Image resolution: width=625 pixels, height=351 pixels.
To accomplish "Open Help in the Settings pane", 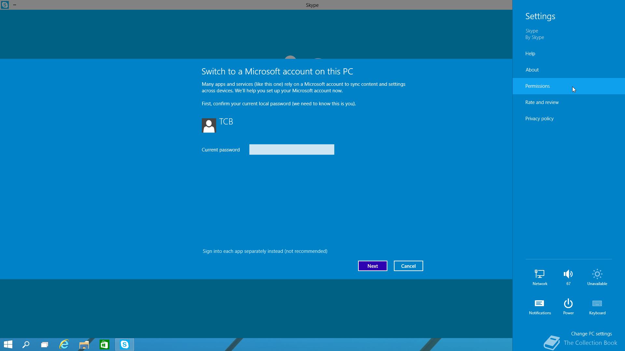I will tap(569, 54).
